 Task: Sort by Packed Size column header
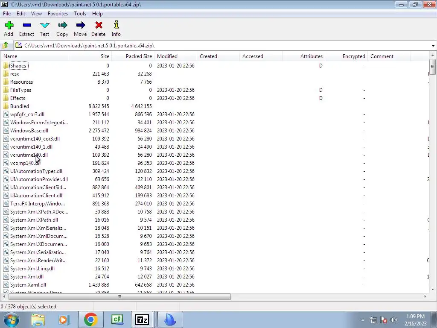[133, 56]
